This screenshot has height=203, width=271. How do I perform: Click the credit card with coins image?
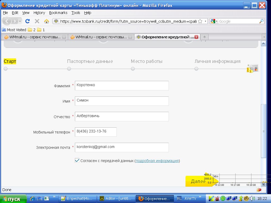click(x=252, y=68)
